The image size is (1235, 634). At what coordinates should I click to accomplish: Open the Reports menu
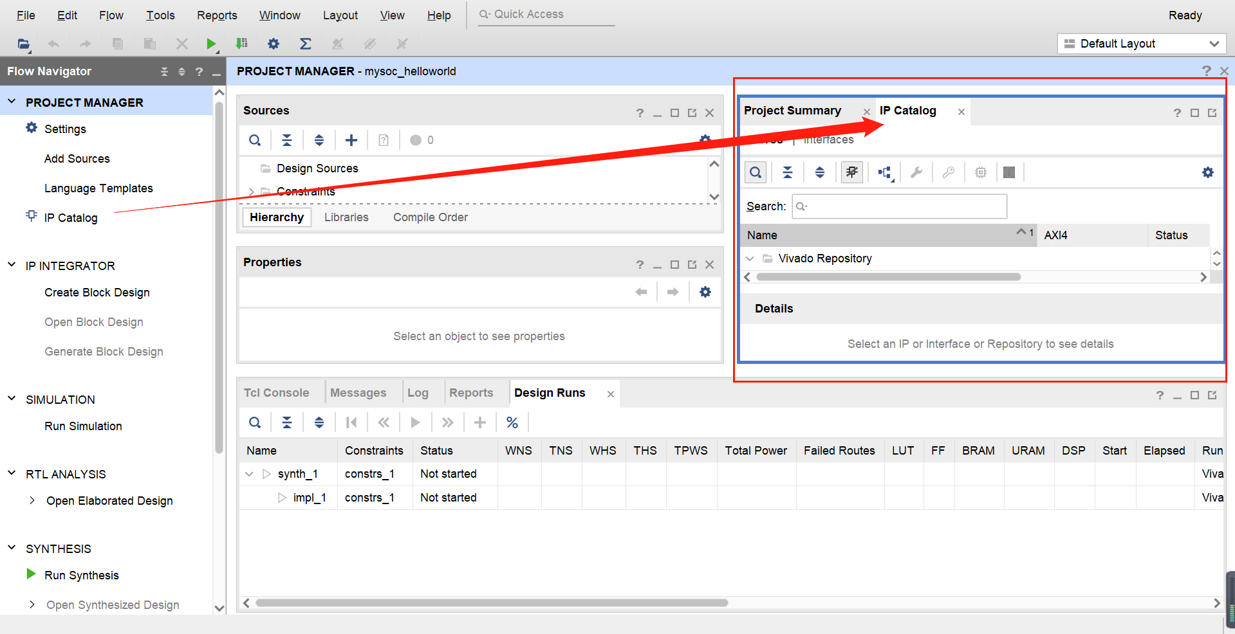coord(217,15)
